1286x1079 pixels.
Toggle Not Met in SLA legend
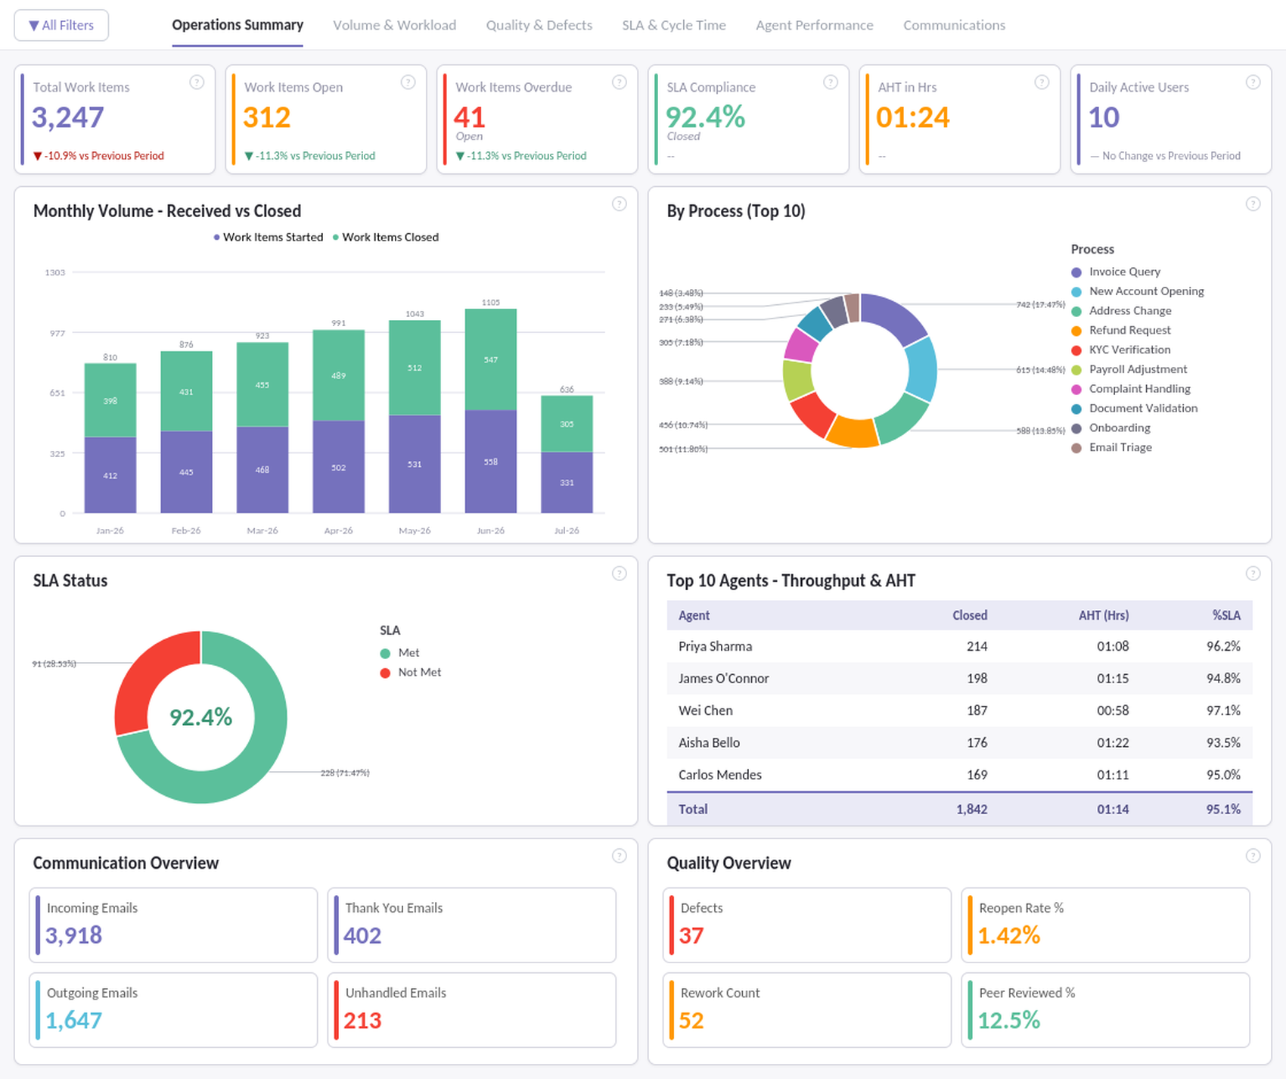(411, 673)
